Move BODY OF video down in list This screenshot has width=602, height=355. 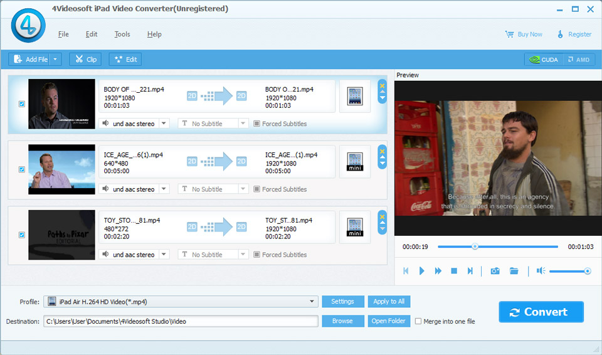click(383, 98)
